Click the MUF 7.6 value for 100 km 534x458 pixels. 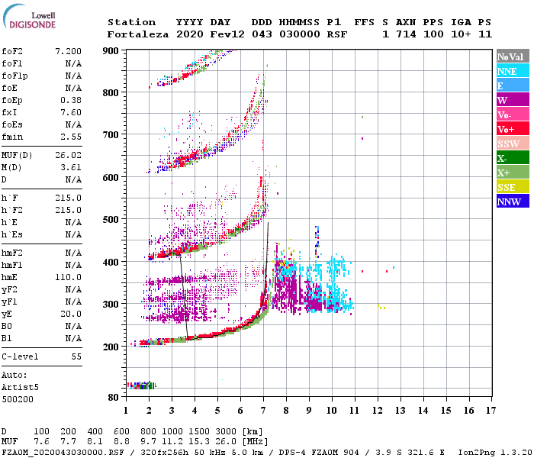coord(41,441)
